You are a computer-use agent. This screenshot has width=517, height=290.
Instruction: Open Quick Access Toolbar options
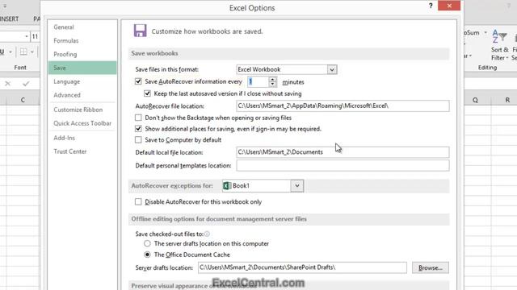pos(82,123)
